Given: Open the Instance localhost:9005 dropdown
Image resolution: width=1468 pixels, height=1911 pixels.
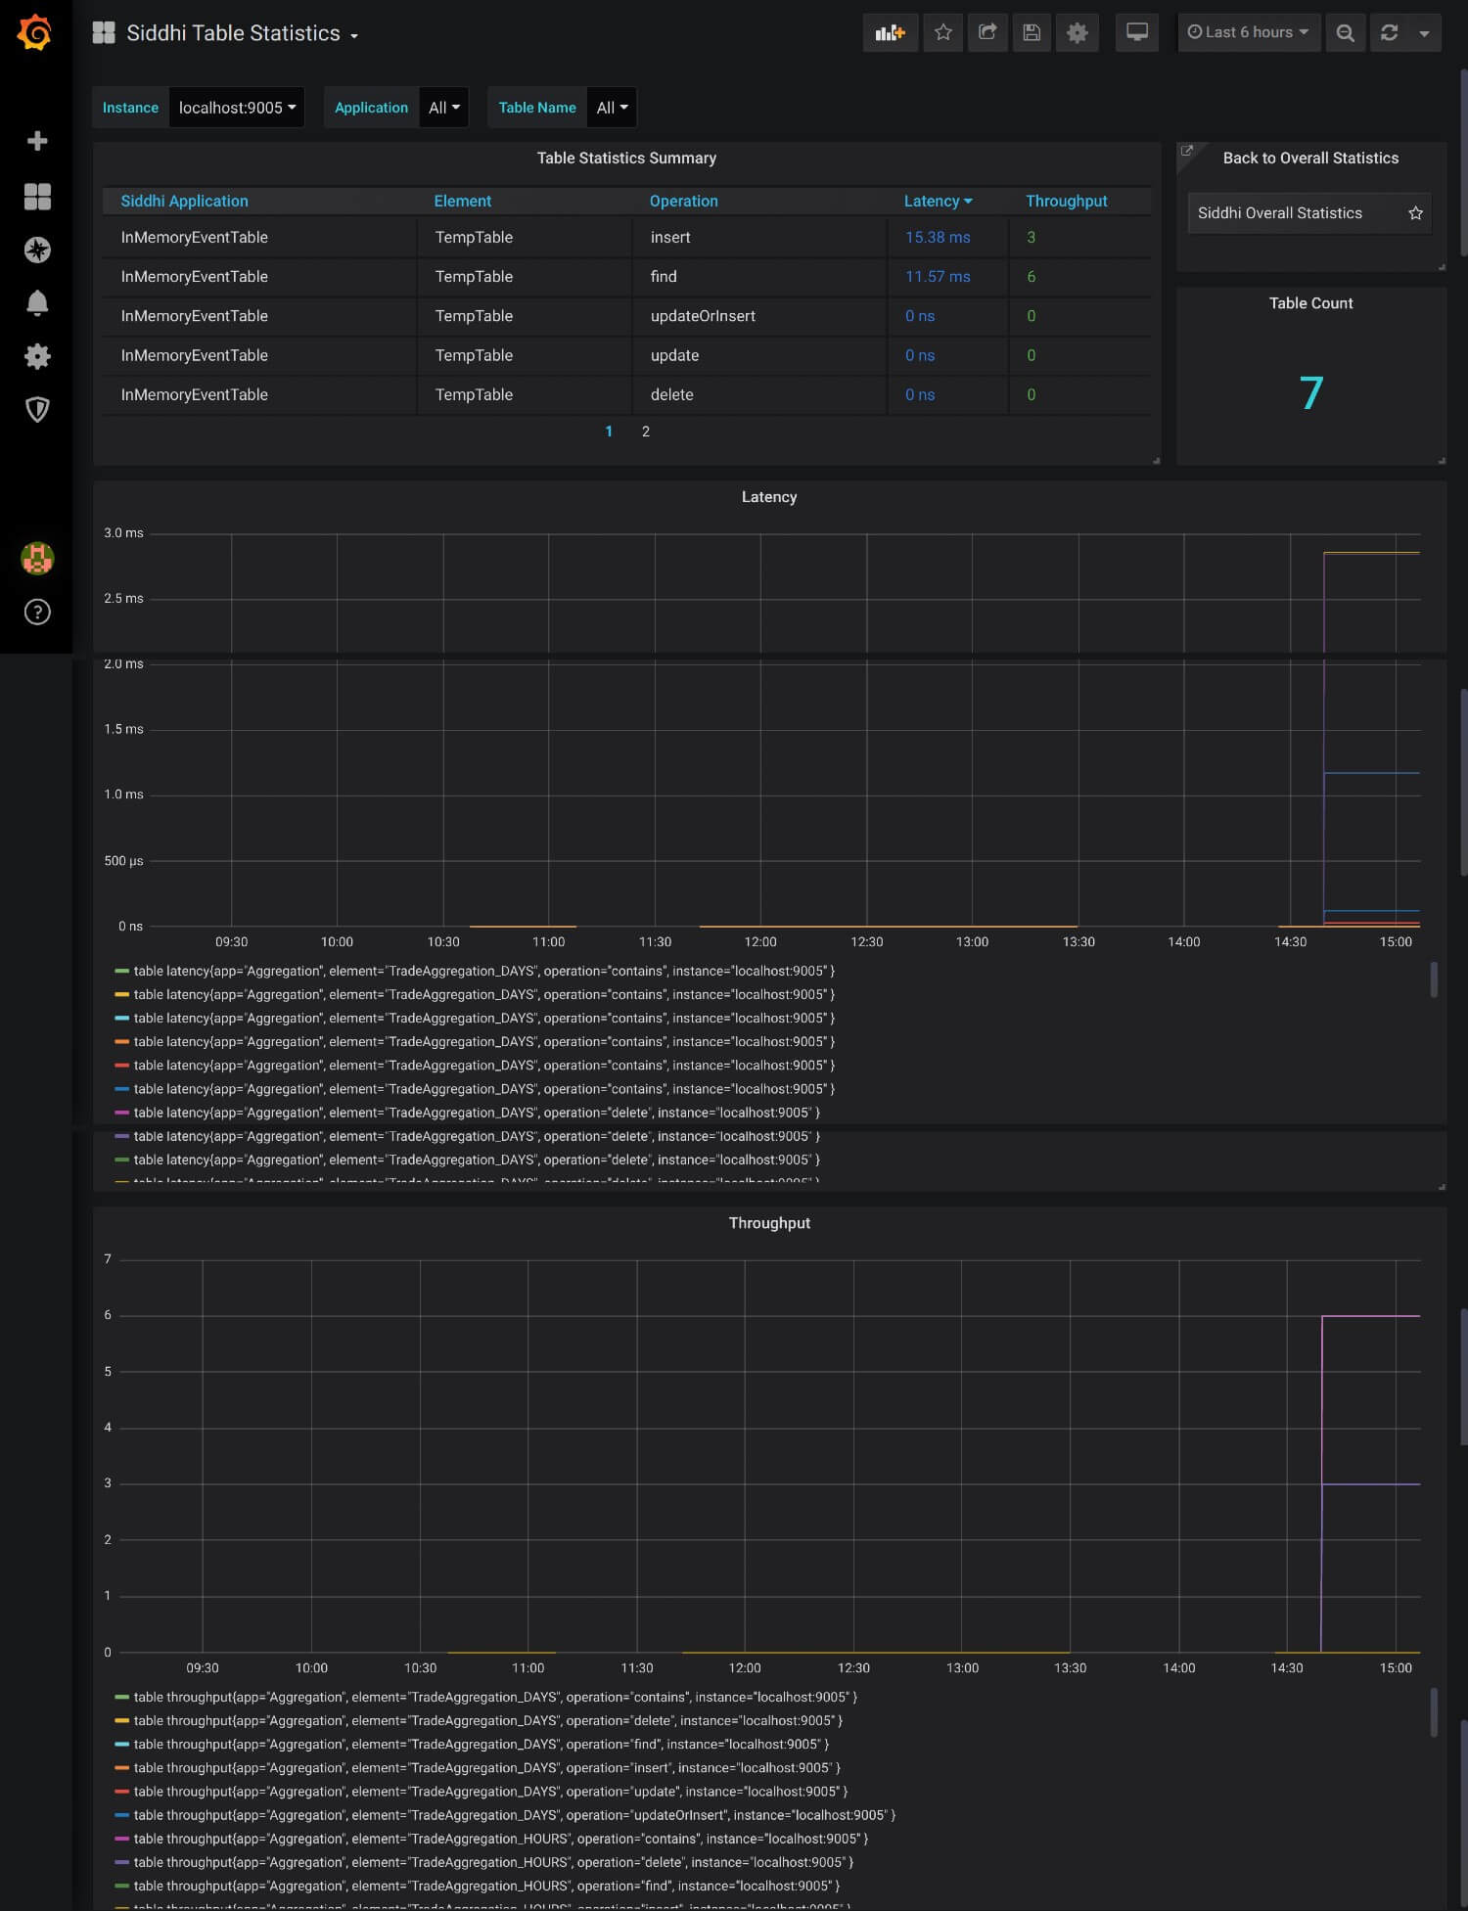Looking at the screenshot, I should point(237,108).
